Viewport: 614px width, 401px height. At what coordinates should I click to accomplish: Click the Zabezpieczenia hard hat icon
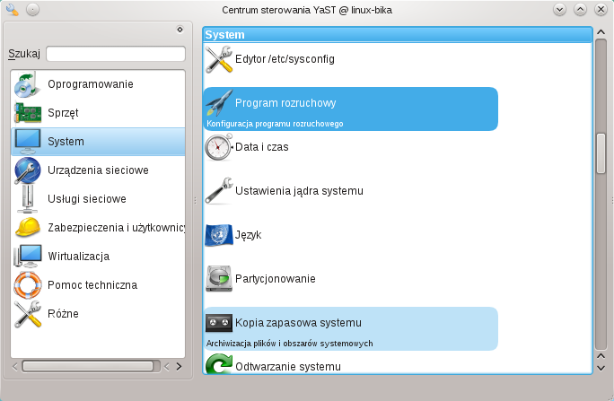[28, 228]
